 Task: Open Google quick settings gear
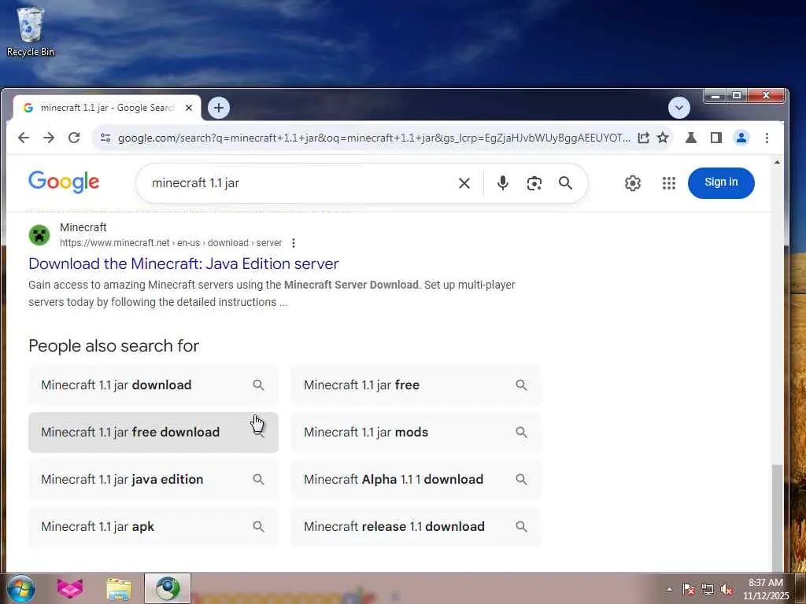[633, 182]
